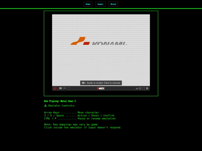The width and height of the screenshot is (202, 151).
Task: Click the 'Note: Key mappings may vary' line
Action: tap(71, 125)
